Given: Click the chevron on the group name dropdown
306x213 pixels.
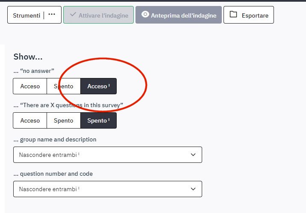Looking at the screenshot, I should (193, 155).
